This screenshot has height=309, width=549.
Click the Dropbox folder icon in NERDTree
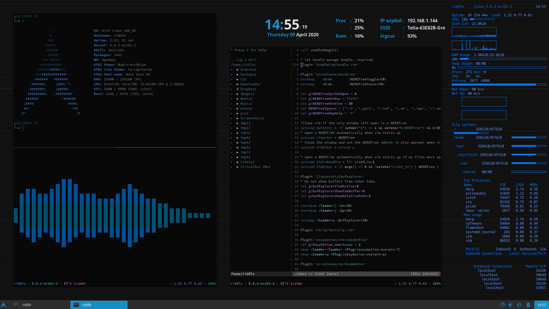tap(237, 89)
